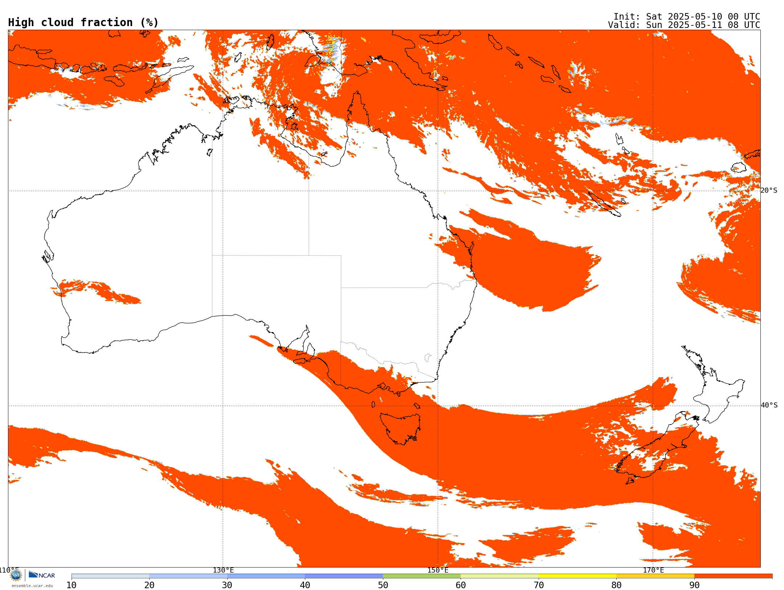The width and height of the screenshot is (784, 590).
Task: Click the colorbar tick label 50
Action: coord(383,585)
